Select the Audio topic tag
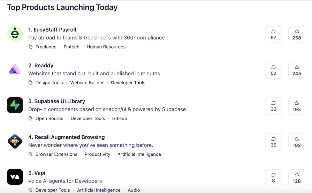312x193 pixels. point(134,190)
